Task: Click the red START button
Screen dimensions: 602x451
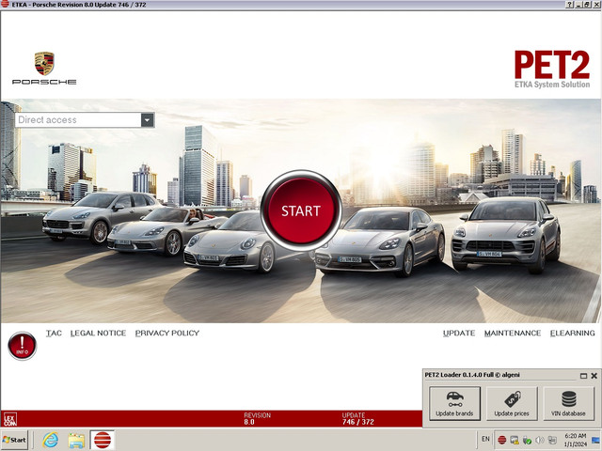Action: 301,210
